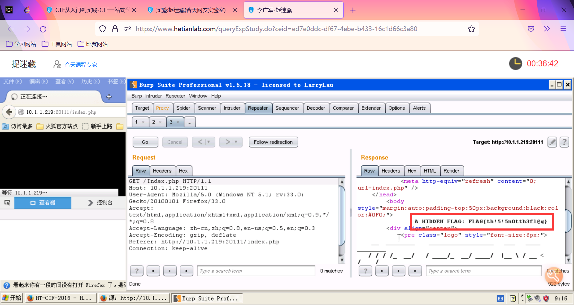The image size is (574, 305).
Task: Go to previous match in response search
Action: coord(382,271)
